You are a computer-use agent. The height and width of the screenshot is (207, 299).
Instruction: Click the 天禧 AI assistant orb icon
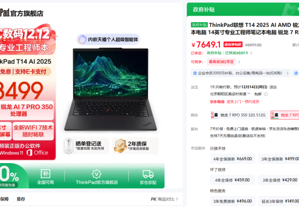pos(83,39)
